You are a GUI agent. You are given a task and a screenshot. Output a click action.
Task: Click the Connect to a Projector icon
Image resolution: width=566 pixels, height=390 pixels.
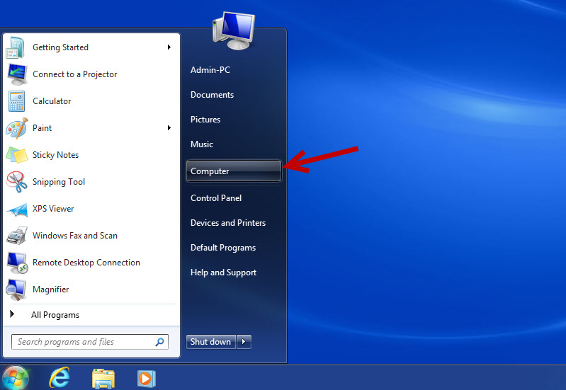[16, 74]
